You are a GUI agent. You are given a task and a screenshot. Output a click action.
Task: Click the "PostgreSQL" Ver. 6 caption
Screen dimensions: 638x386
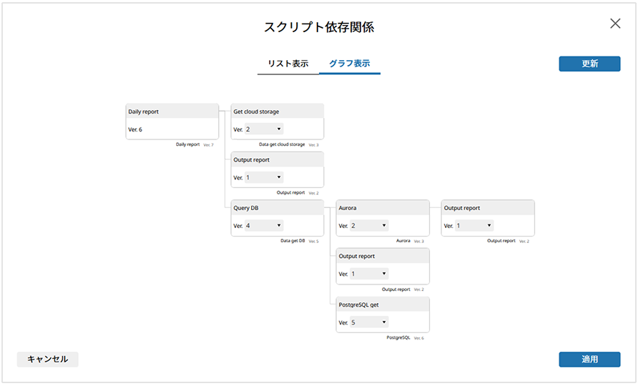pyautogui.click(x=398, y=337)
